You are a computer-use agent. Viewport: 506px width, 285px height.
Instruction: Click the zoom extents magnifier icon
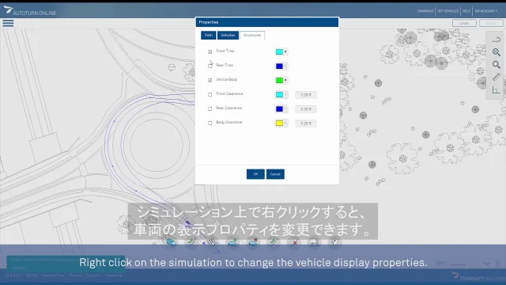click(x=496, y=52)
